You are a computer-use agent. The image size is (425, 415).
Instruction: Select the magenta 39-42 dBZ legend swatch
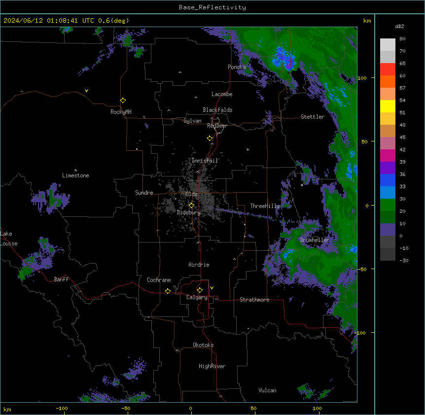pyautogui.click(x=388, y=155)
